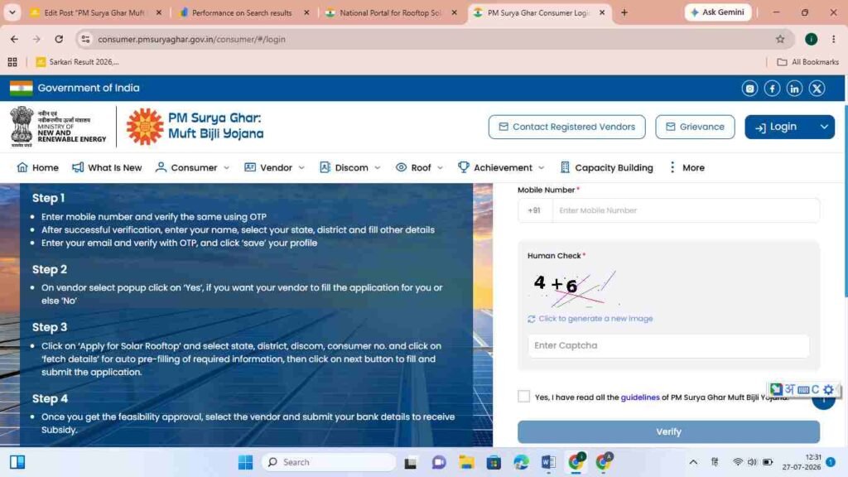Expand the Vendor menu
Viewport: 848px width, 477px height.
coord(275,167)
